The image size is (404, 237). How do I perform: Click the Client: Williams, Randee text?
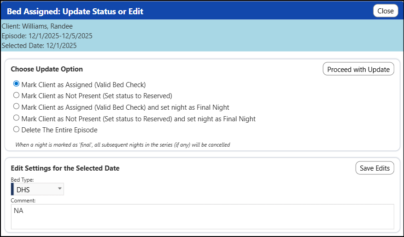point(37,26)
